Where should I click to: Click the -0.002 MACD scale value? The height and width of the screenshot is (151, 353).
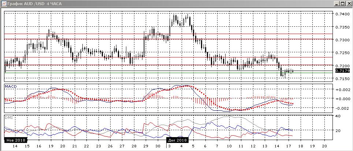click(x=343, y=108)
